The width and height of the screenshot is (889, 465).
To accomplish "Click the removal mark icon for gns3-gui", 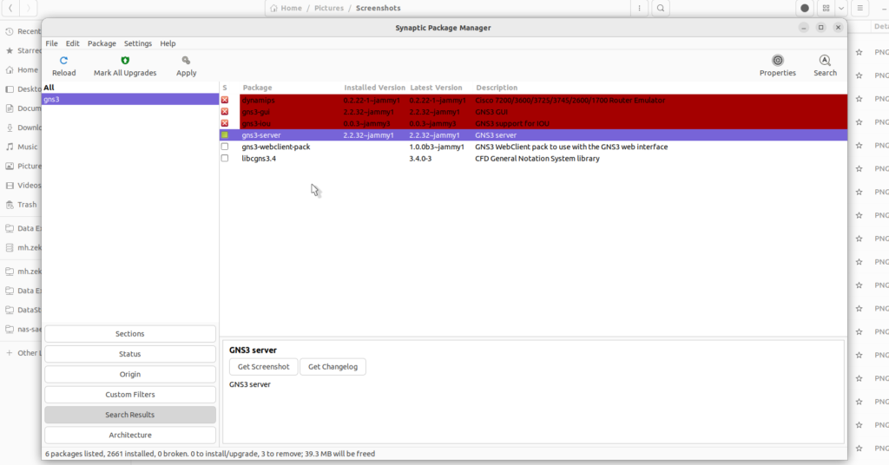I will [225, 112].
